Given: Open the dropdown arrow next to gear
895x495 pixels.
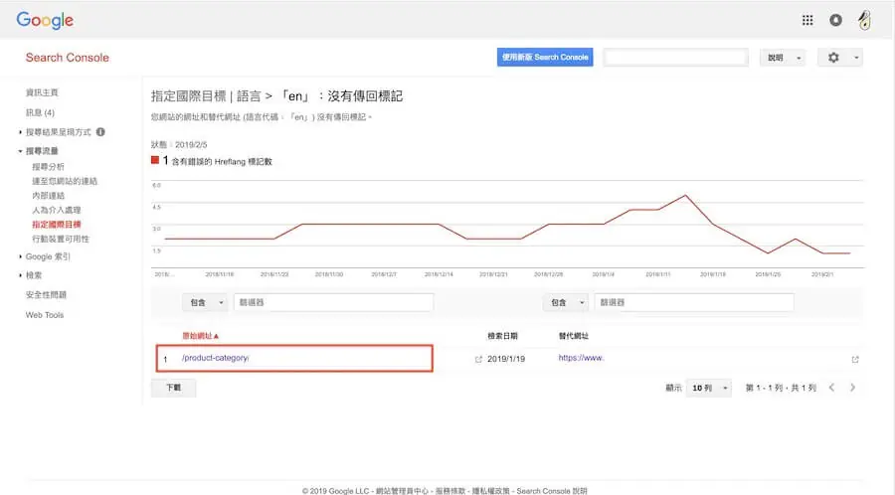Looking at the screenshot, I should point(855,58).
